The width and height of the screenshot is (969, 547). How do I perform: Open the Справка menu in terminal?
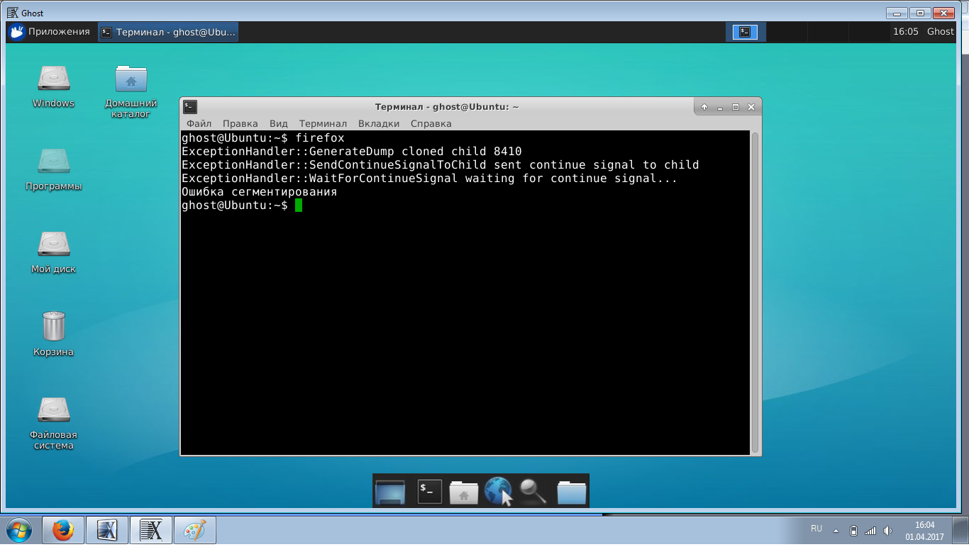[x=431, y=123]
